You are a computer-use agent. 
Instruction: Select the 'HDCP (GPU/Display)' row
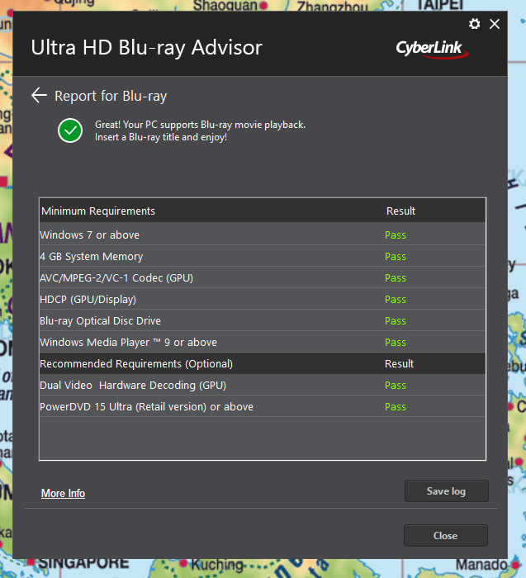click(x=262, y=299)
